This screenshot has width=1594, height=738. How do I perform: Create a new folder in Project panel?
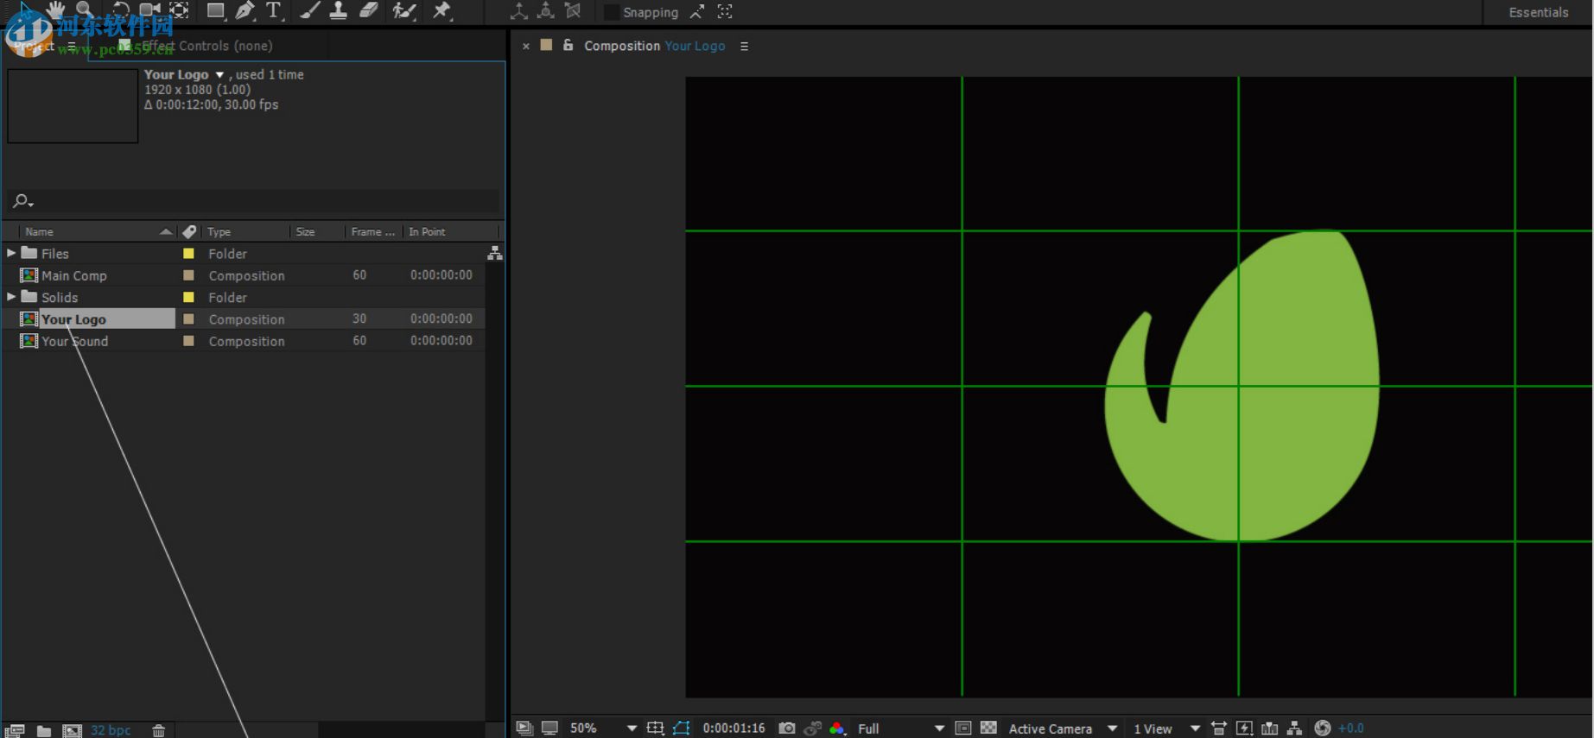tap(44, 730)
